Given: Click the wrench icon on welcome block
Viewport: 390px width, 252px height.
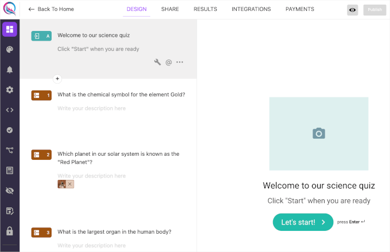Looking at the screenshot, I should [157, 62].
